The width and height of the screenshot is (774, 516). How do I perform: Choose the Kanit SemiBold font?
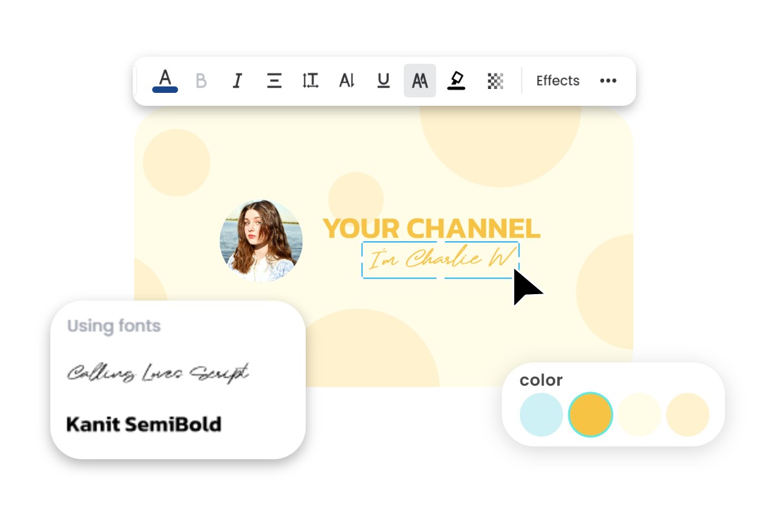143,424
